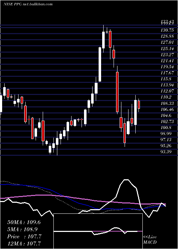
Task: Select the 128.88 price label
Action: [167, 36]
